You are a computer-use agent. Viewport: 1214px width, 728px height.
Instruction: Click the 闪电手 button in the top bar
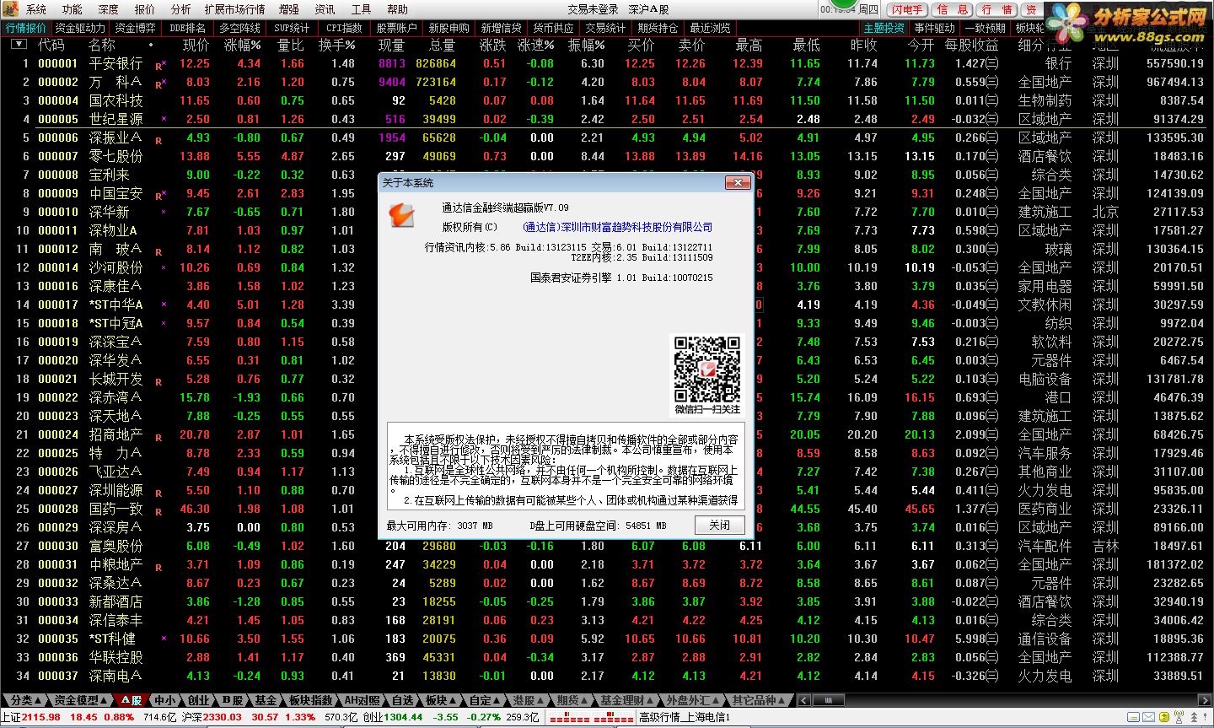(907, 9)
